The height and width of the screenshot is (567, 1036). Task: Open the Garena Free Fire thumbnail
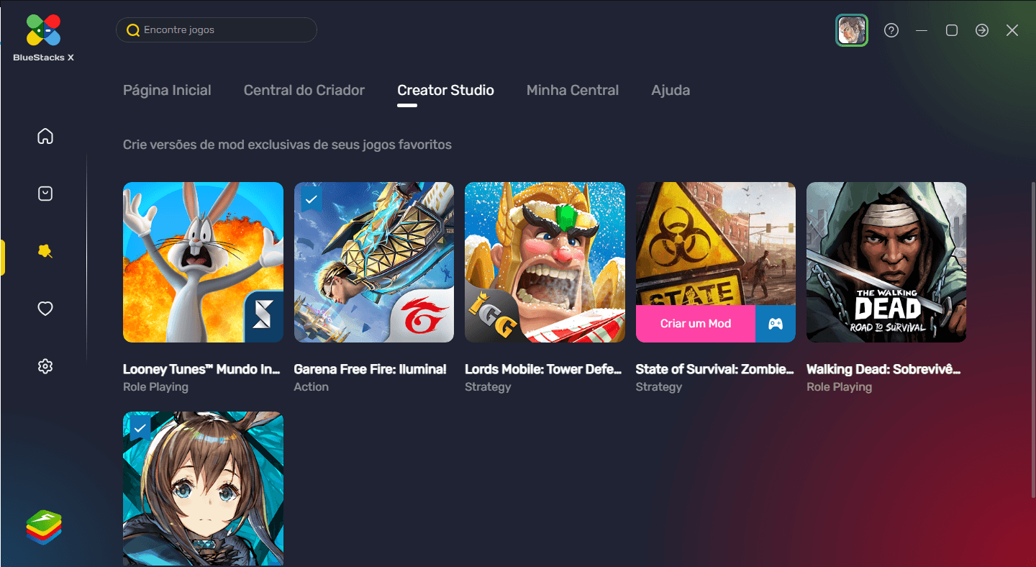coord(374,262)
